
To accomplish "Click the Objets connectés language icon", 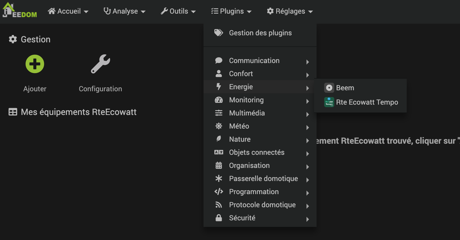I will [219, 152].
